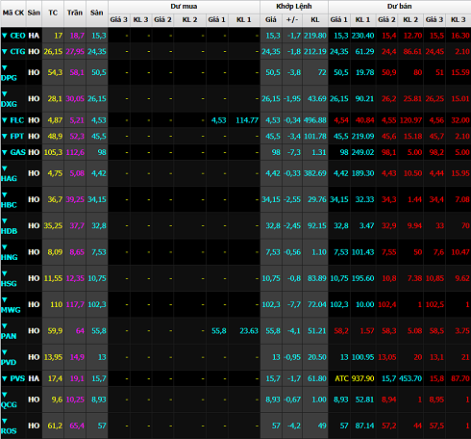The image size is (471, 439).
Task: Click the down-arrow icon above HAG
Action: click(5, 168)
